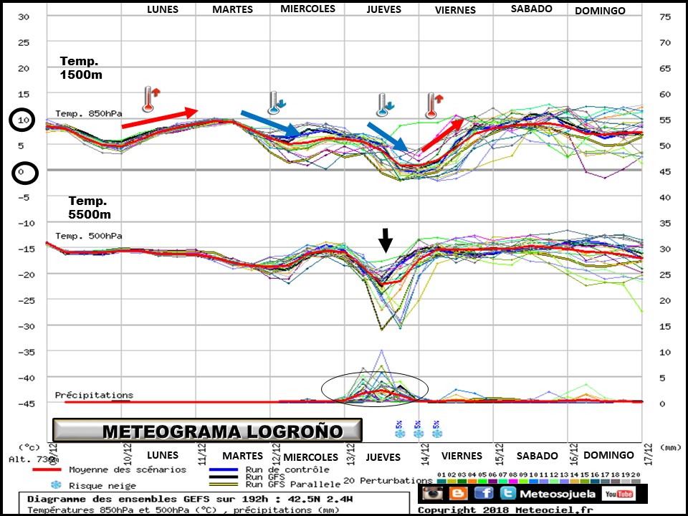Click the 20 Perturbations label
The width and height of the screenshot is (688, 516).
click(x=388, y=481)
